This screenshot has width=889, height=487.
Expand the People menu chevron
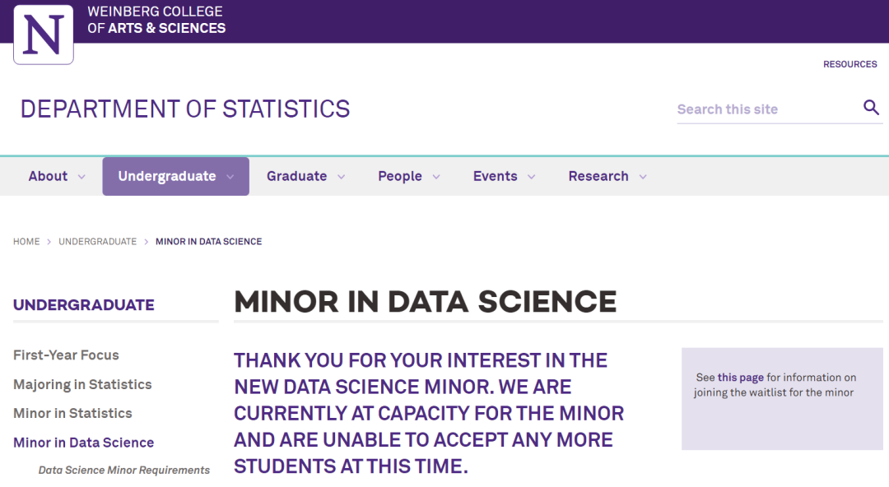click(436, 177)
